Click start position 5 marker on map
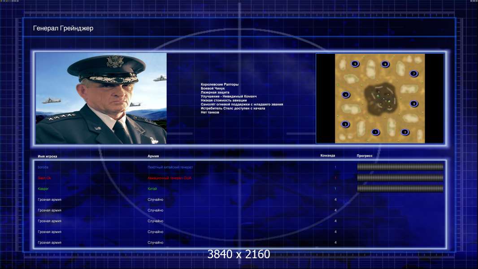478x269 pixels. pyautogui.click(x=355, y=64)
